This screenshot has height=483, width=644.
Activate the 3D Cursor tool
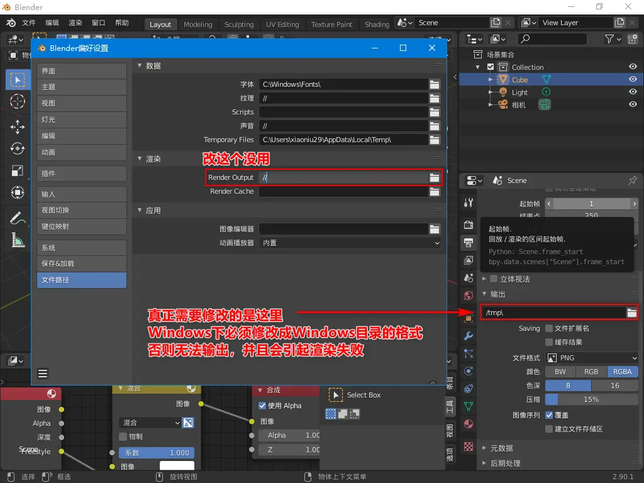[x=17, y=101]
